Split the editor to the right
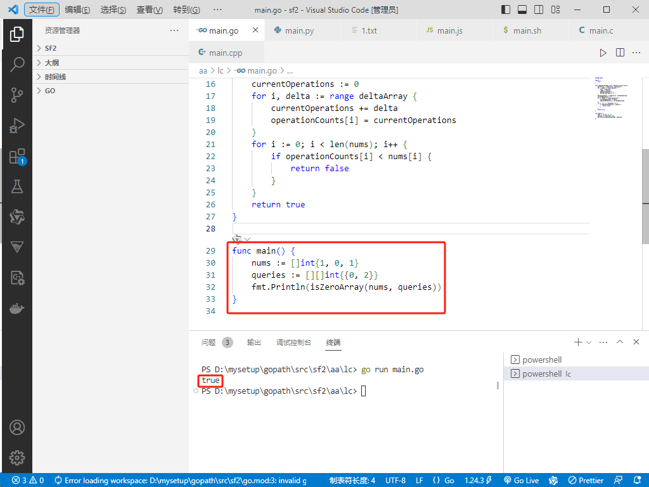The image size is (649, 487). [620, 53]
